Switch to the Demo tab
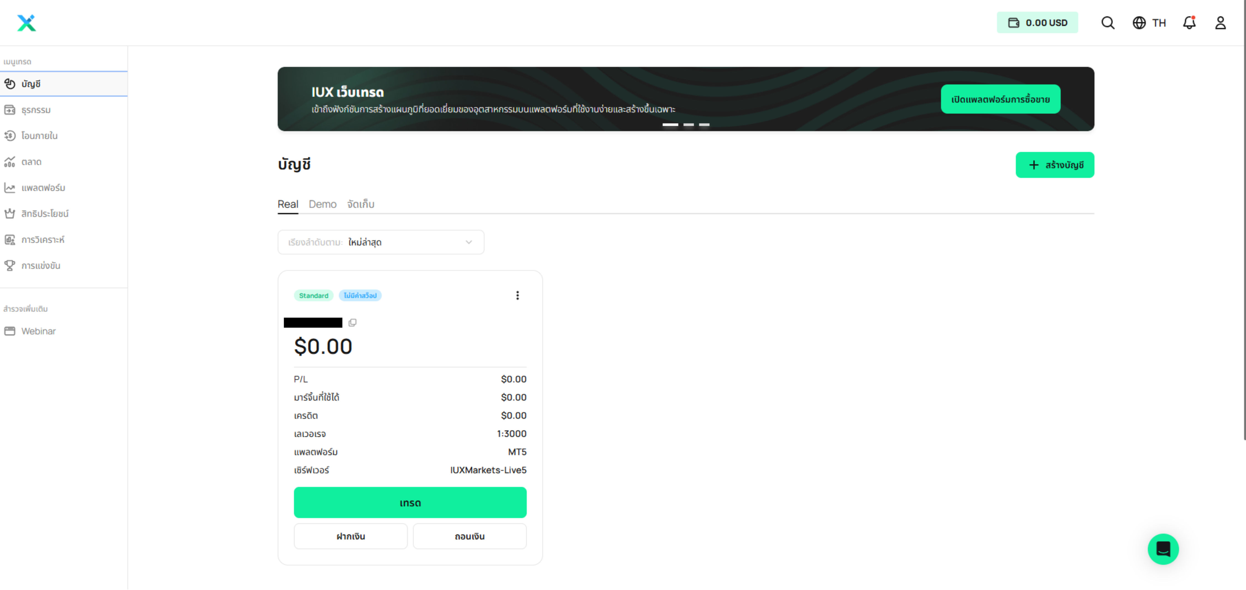 coord(322,204)
